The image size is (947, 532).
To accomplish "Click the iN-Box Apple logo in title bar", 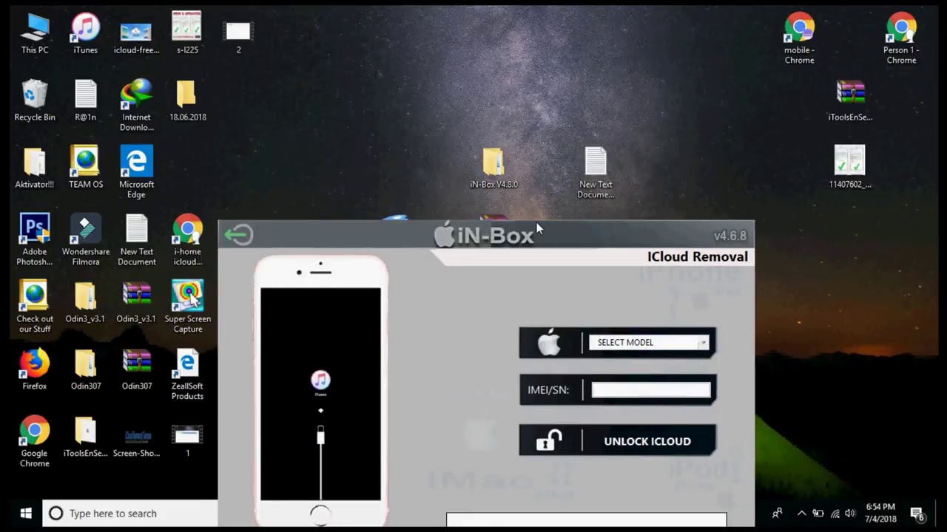I will (444, 235).
